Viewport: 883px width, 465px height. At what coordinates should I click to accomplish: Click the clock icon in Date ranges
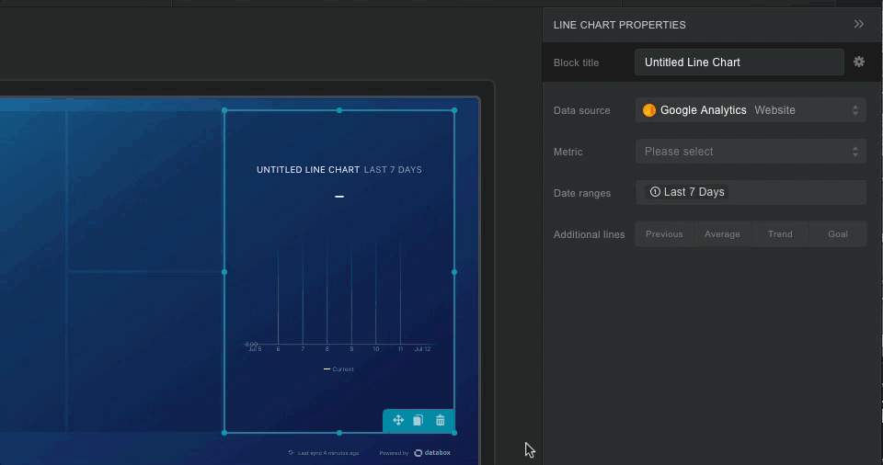click(x=655, y=192)
